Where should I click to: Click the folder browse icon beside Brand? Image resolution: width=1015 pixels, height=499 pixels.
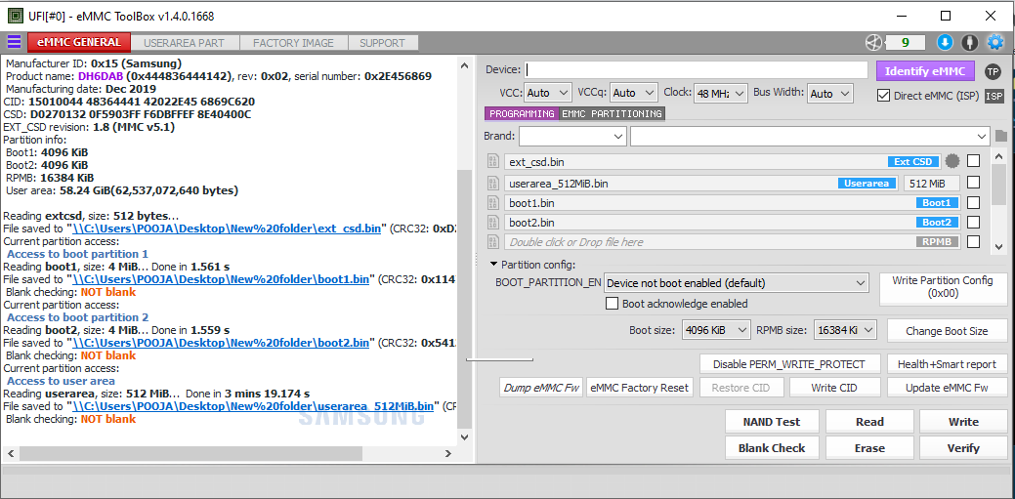[x=1000, y=136]
